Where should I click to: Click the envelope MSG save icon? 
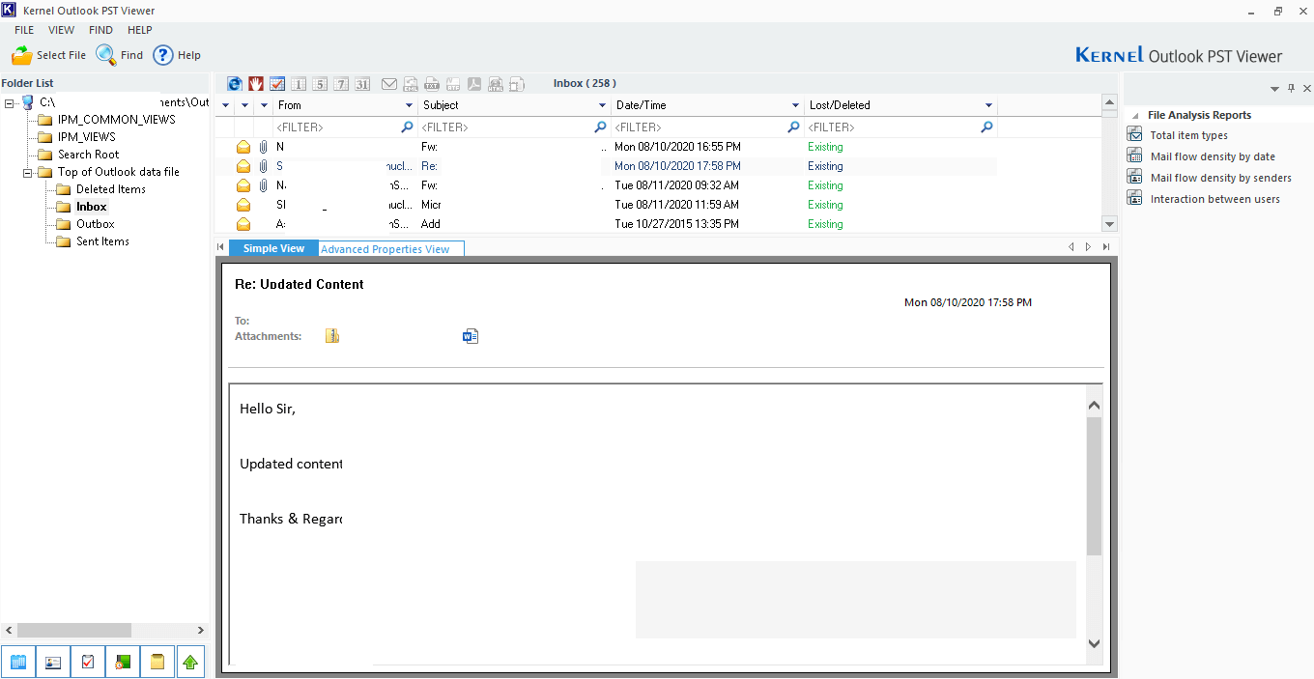389,84
